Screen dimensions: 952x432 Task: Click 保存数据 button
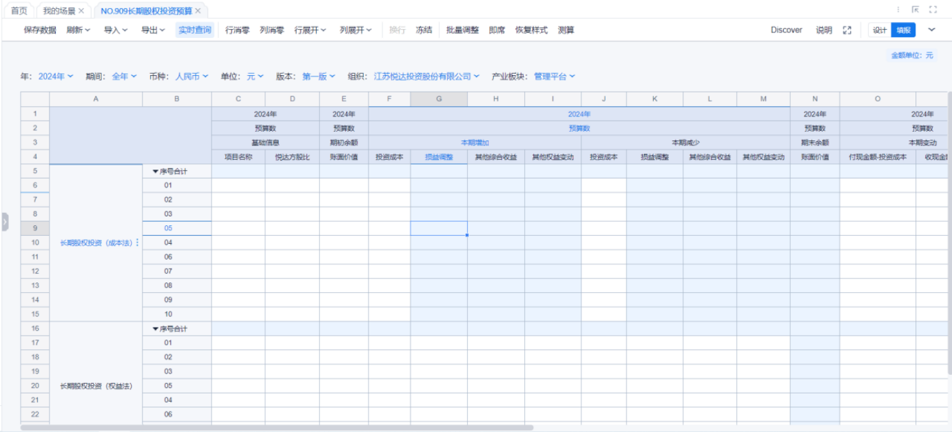40,30
